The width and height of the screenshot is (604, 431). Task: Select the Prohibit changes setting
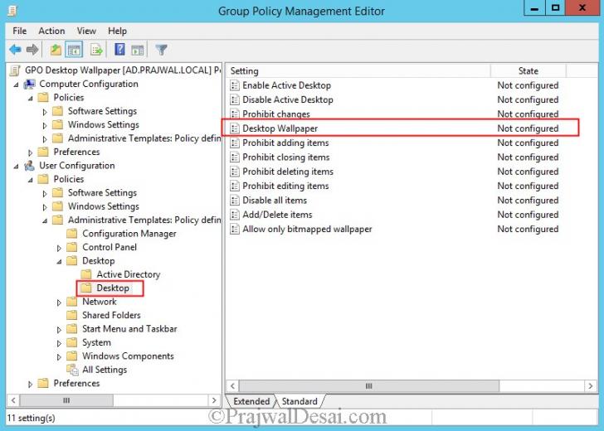276,114
